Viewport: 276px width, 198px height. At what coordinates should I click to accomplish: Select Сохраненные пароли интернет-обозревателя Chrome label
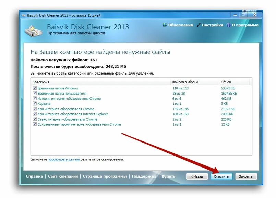(79, 124)
